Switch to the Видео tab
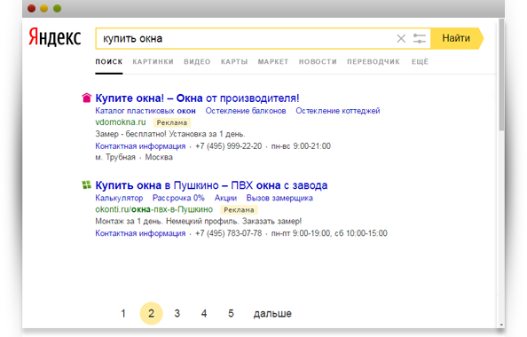The image size is (527, 337). tap(197, 62)
